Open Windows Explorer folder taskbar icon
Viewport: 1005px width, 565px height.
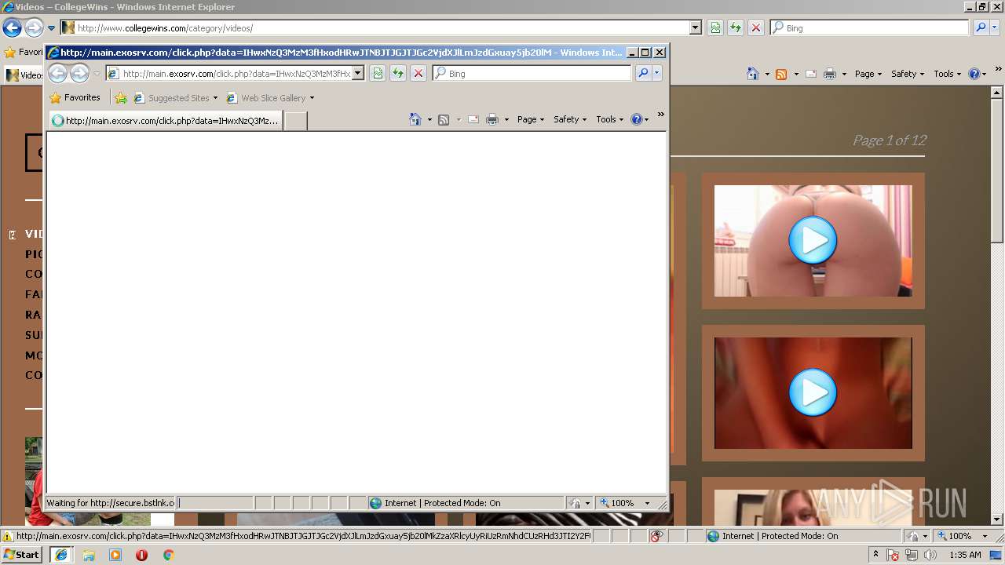(89, 555)
